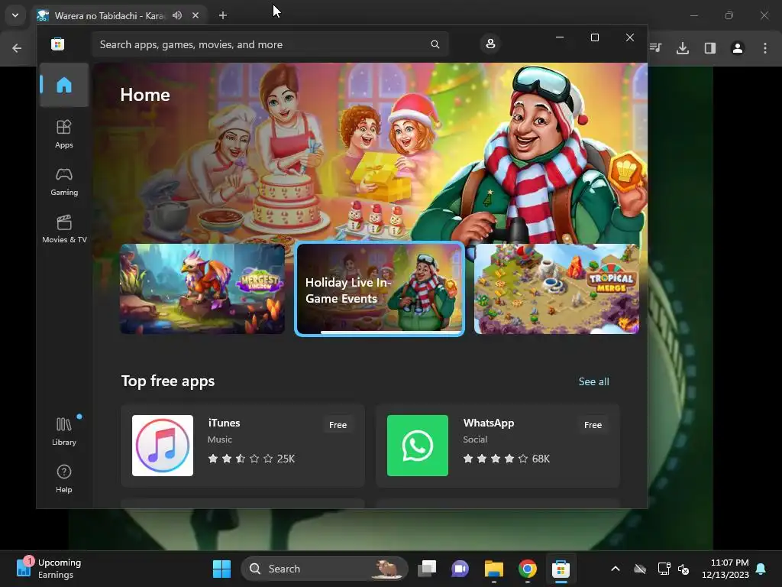
Task: Click the muted volume tray icon
Action: click(683, 569)
